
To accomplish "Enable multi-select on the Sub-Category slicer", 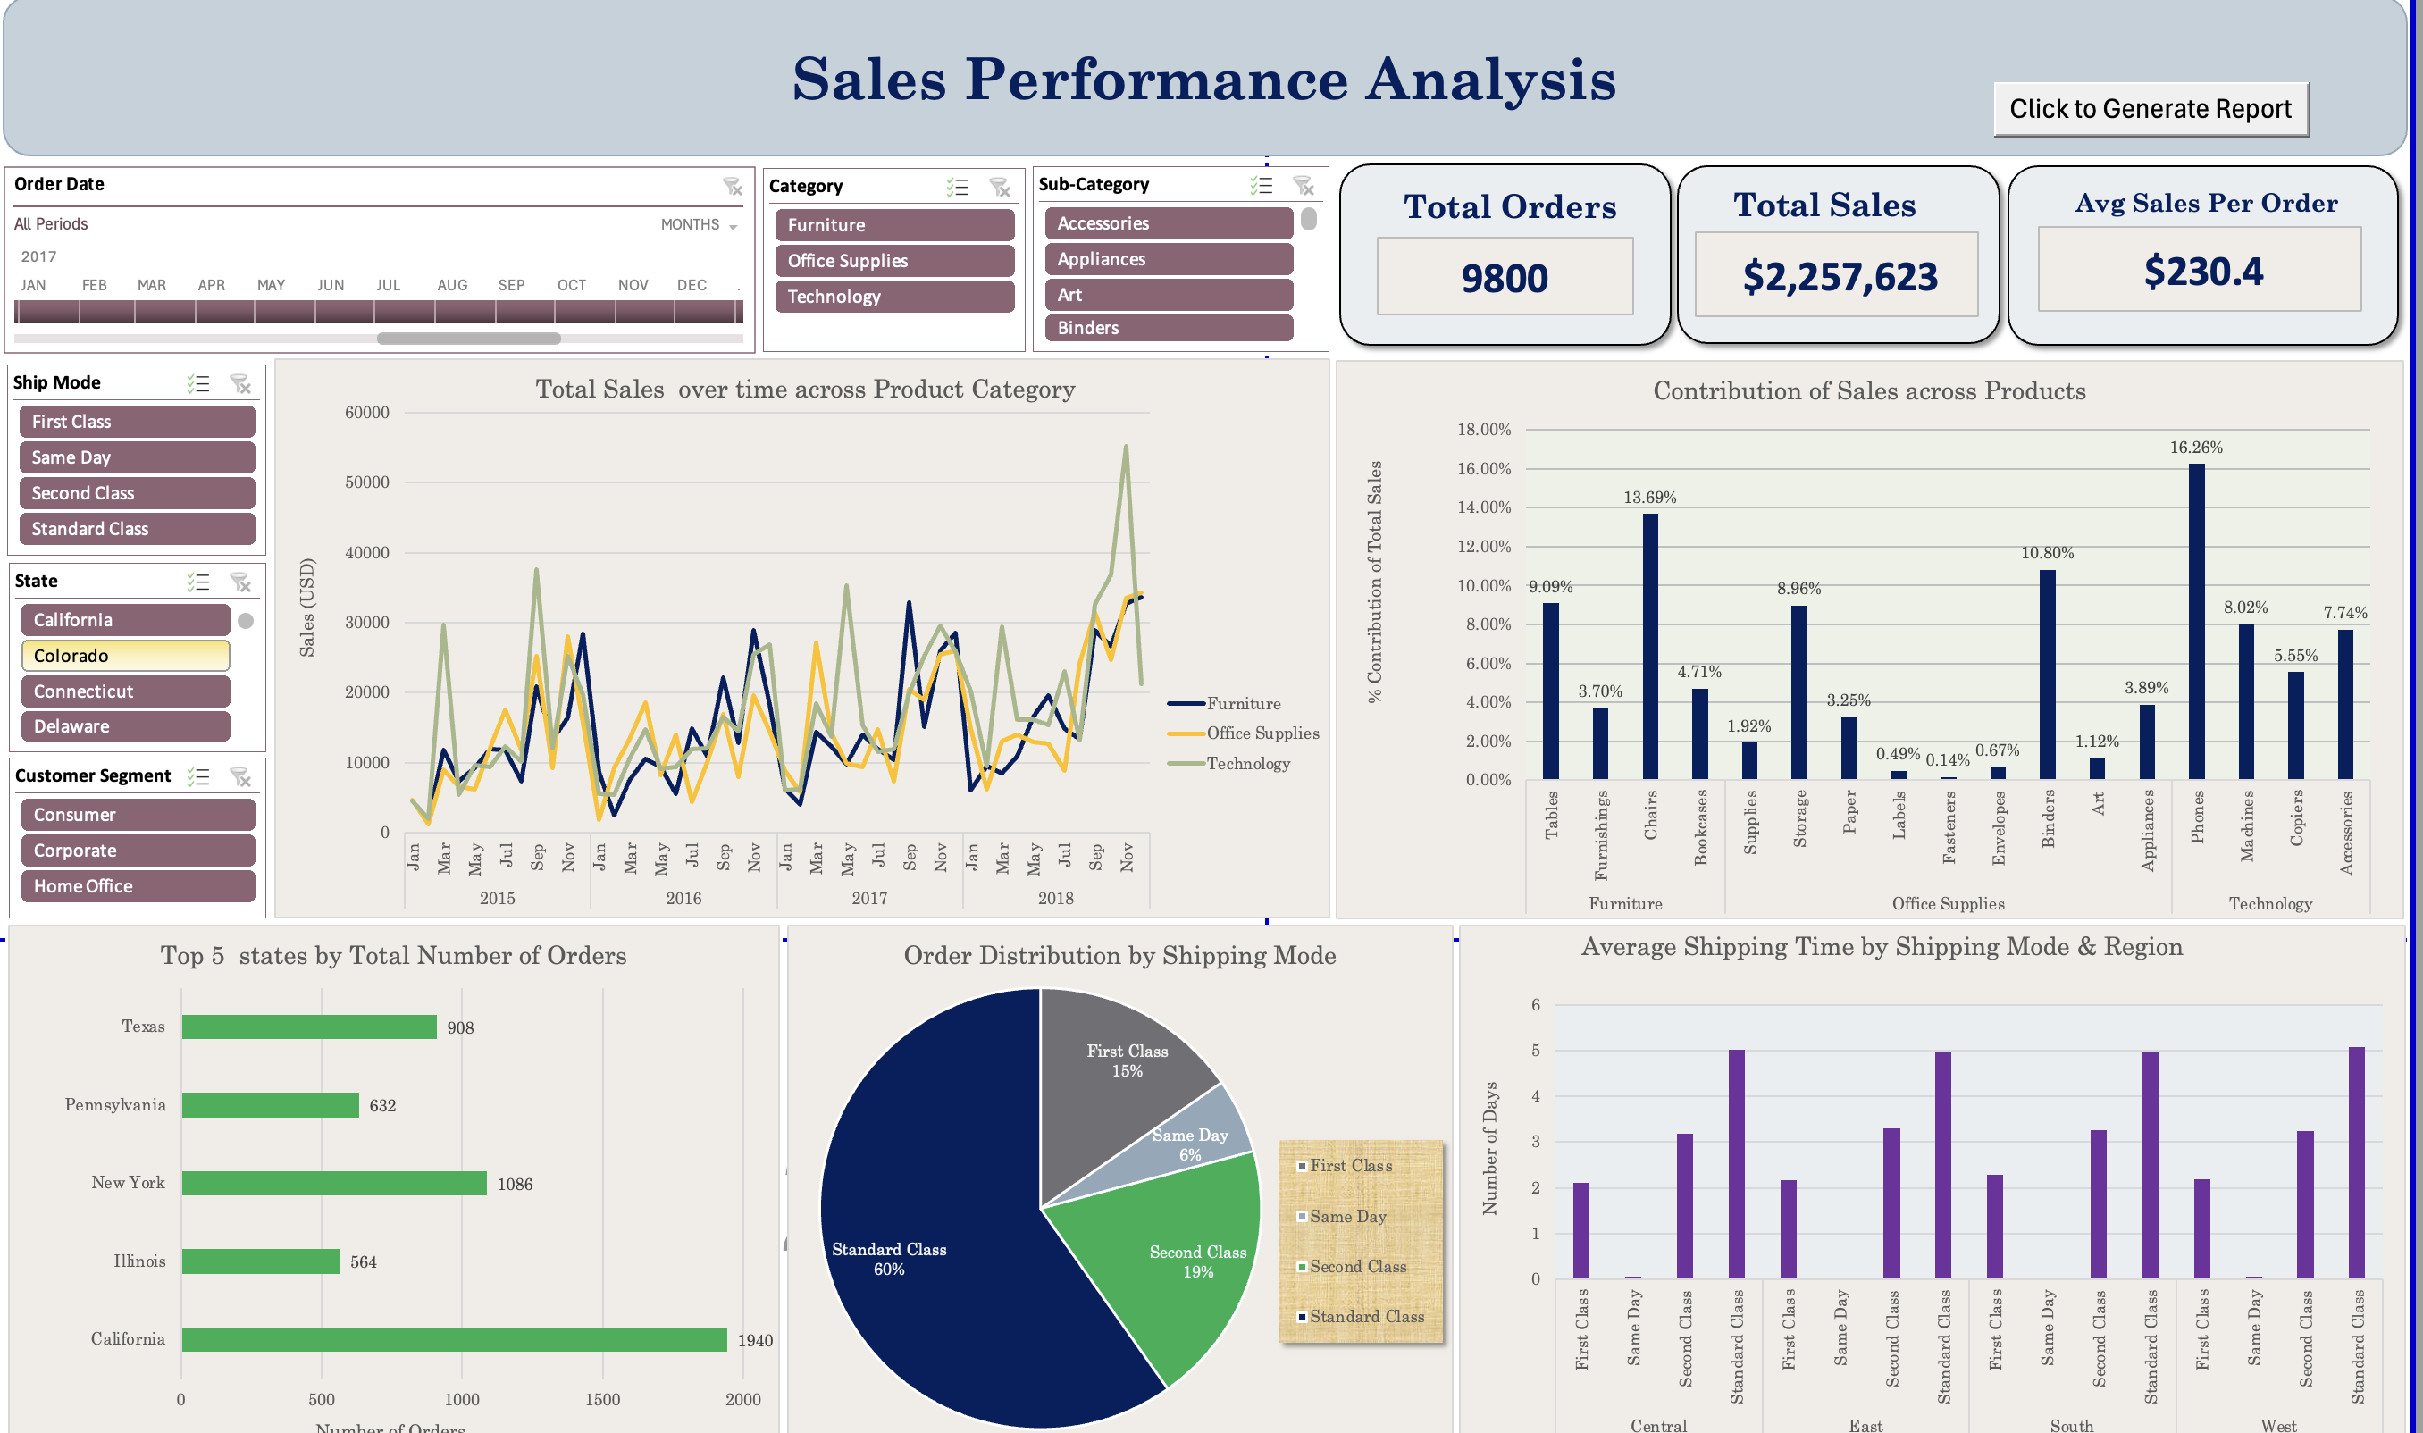I will point(1261,186).
